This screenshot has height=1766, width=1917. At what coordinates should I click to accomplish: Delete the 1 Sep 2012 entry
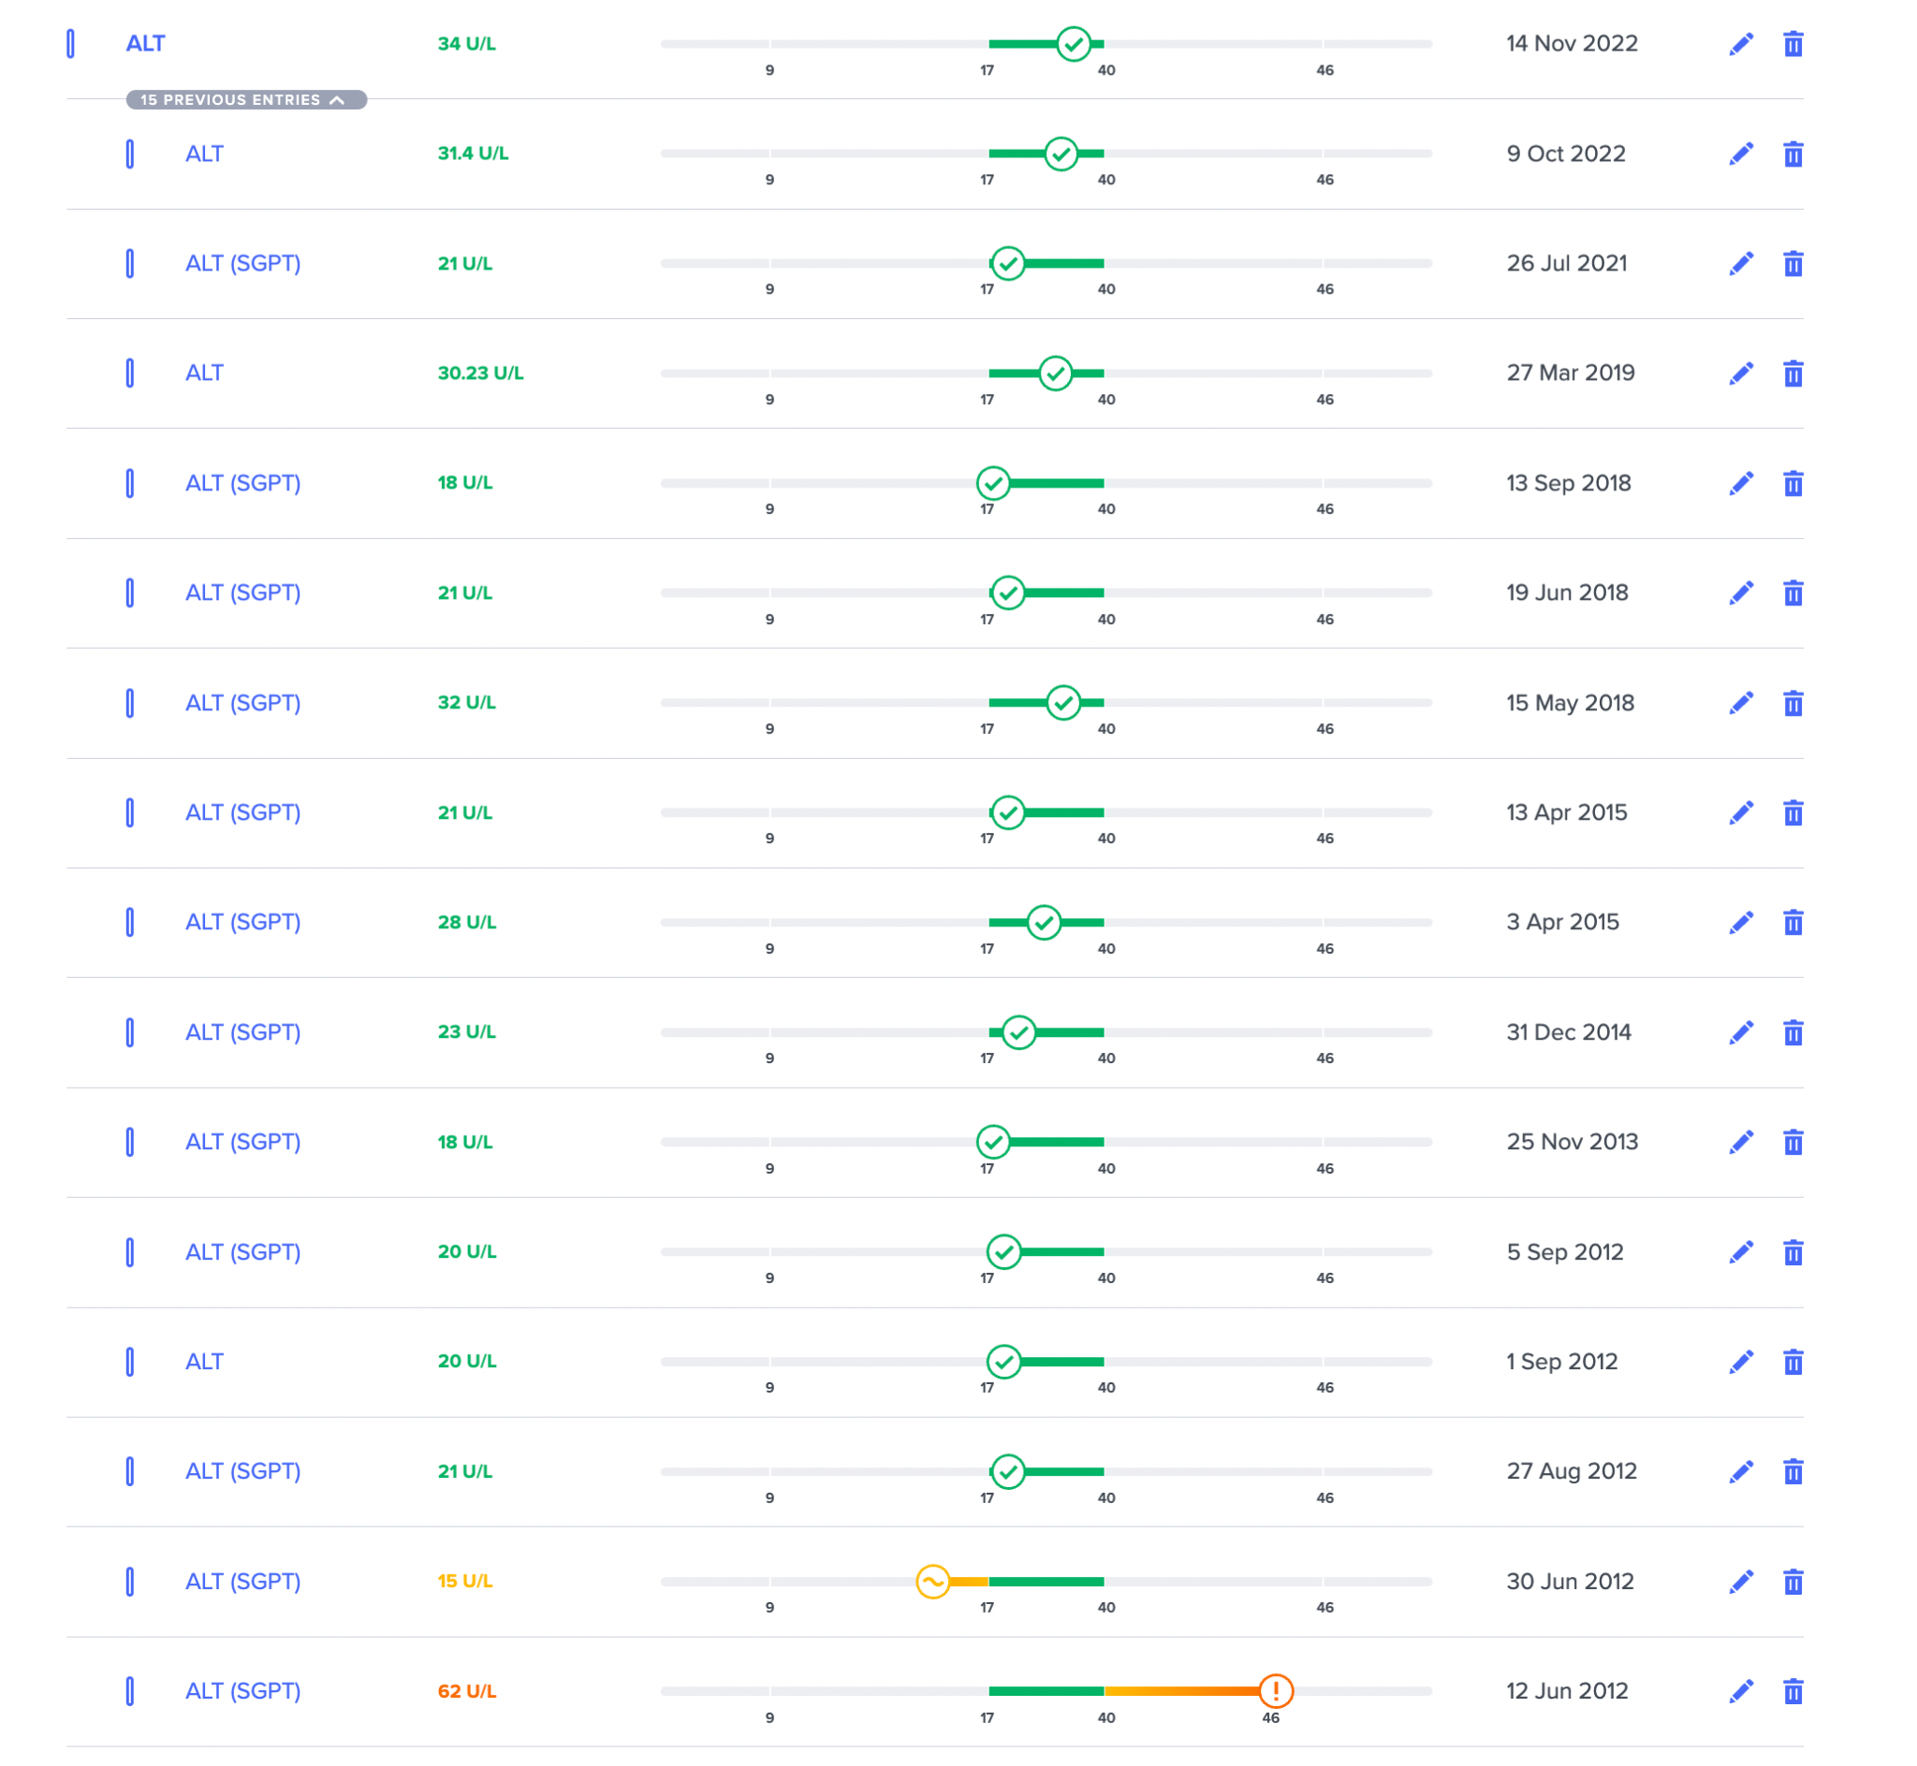(1793, 1363)
